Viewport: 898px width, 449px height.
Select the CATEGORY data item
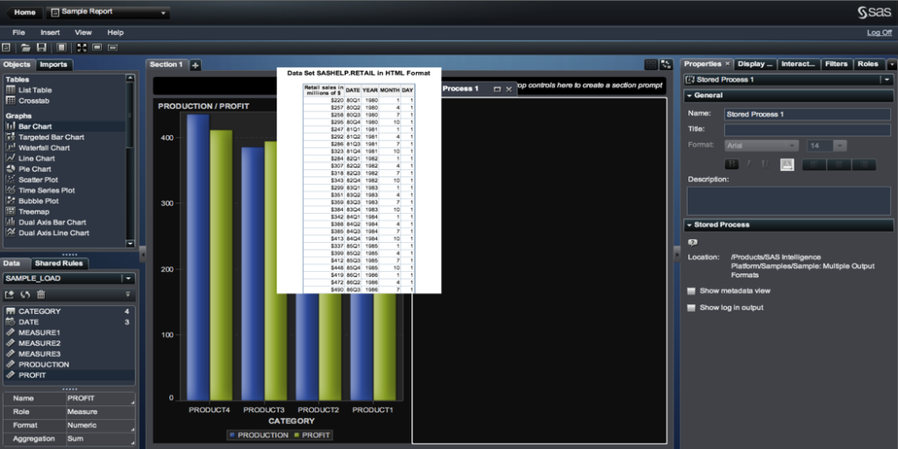click(x=68, y=311)
